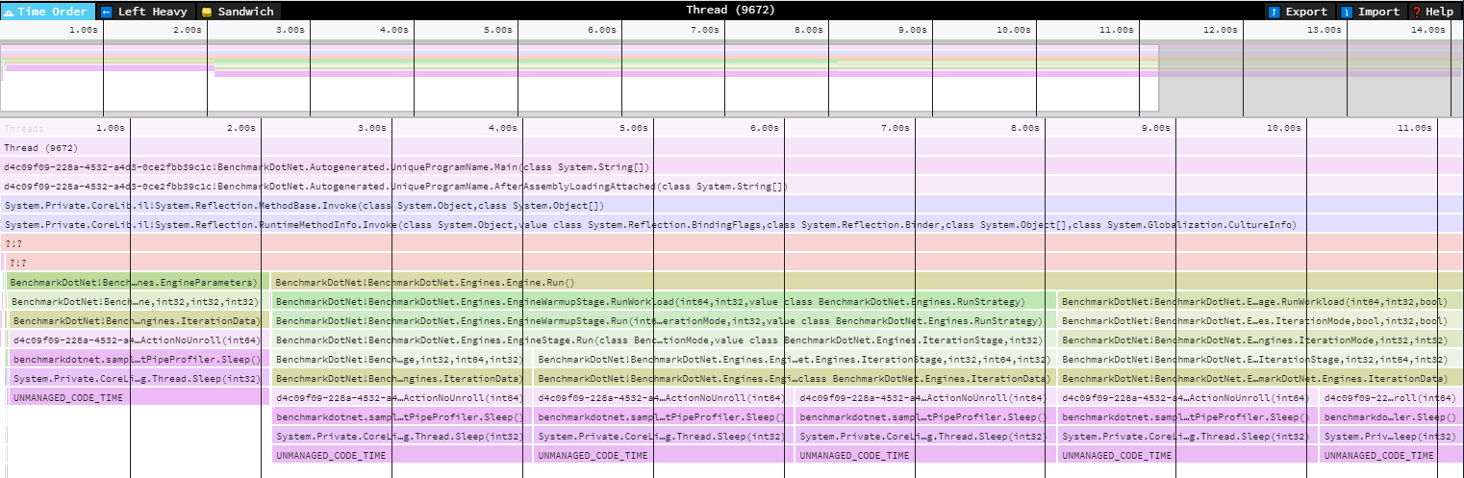
Task: Select frame ending IterationMode,bool,int32,bool)
Action: point(1261,320)
